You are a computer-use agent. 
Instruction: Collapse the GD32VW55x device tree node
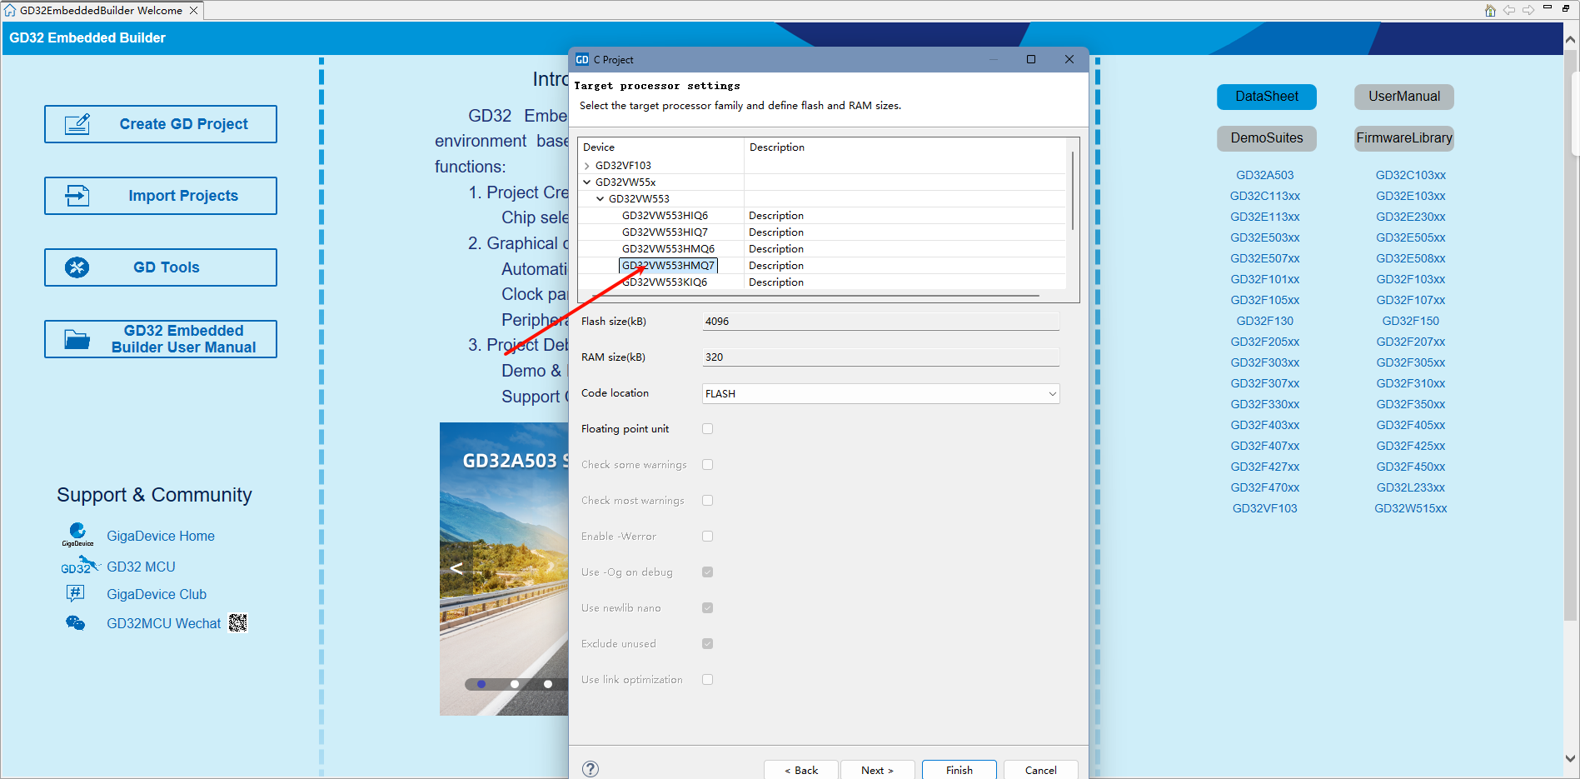point(587,182)
